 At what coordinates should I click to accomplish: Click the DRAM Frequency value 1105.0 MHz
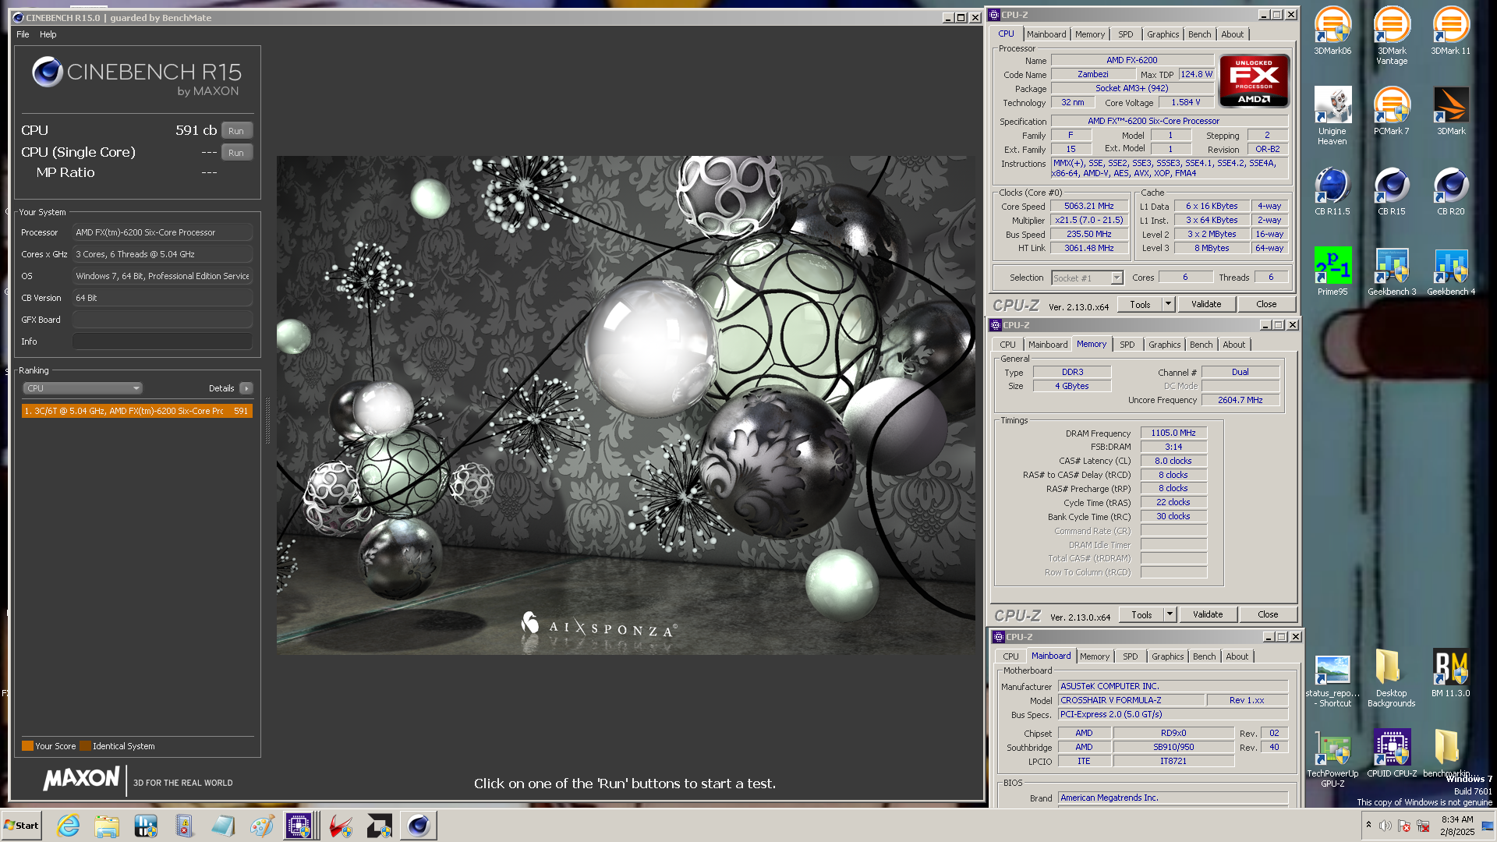pyautogui.click(x=1173, y=433)
